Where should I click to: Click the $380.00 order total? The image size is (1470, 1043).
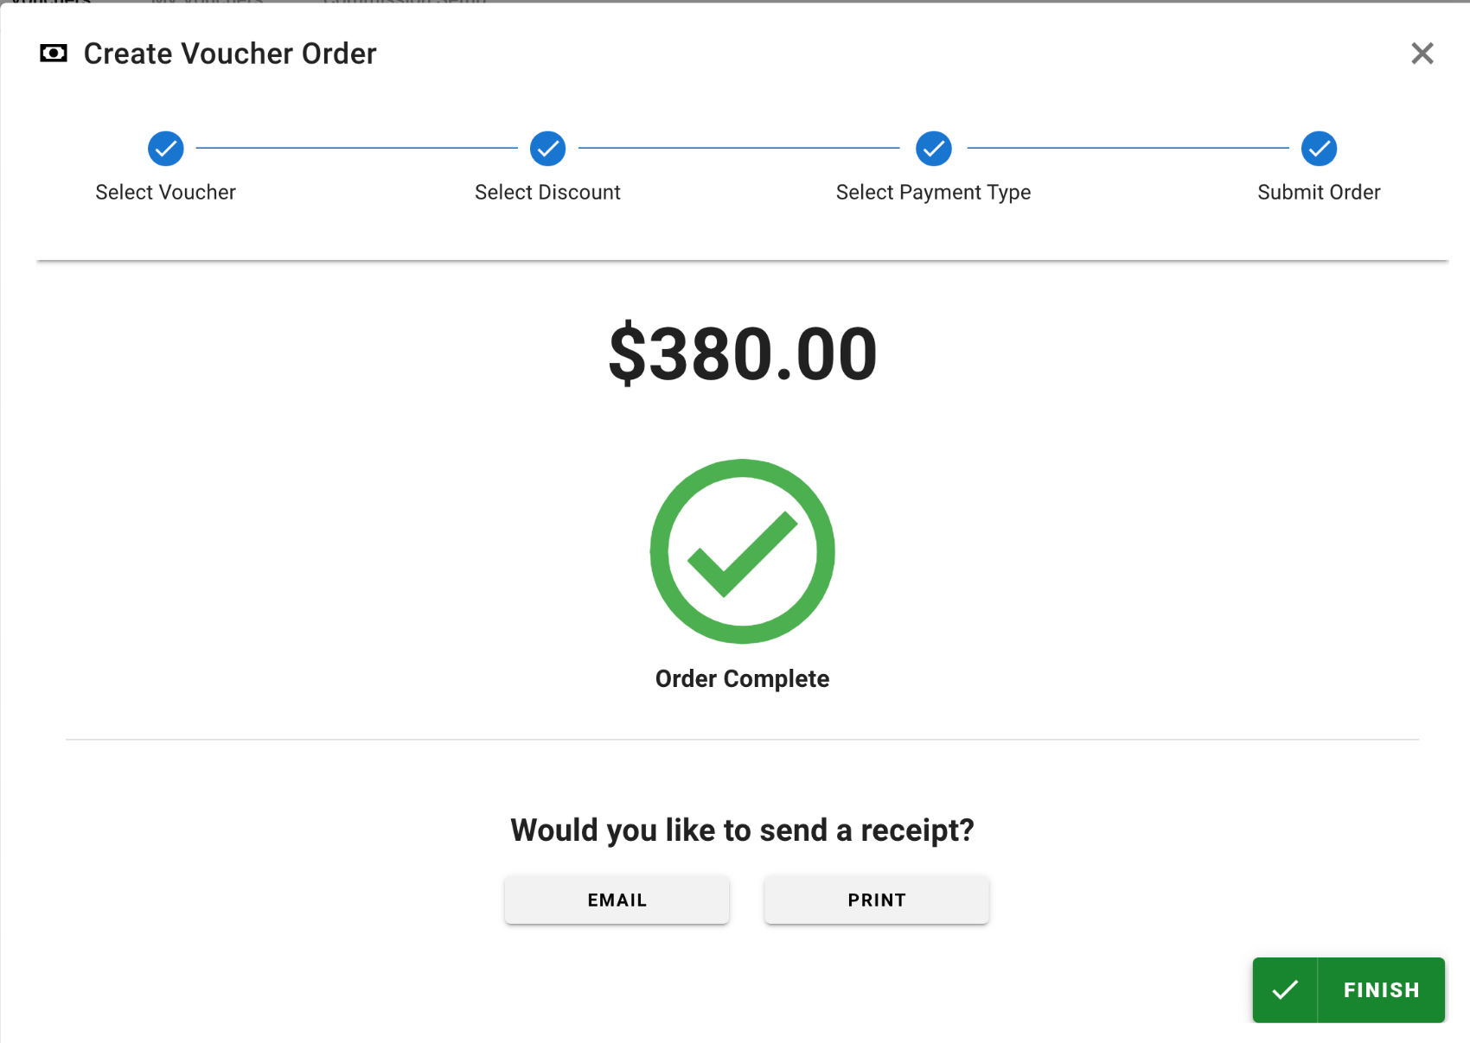743,353
